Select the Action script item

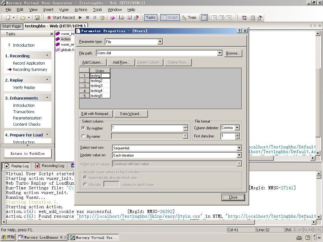point(66,39)
